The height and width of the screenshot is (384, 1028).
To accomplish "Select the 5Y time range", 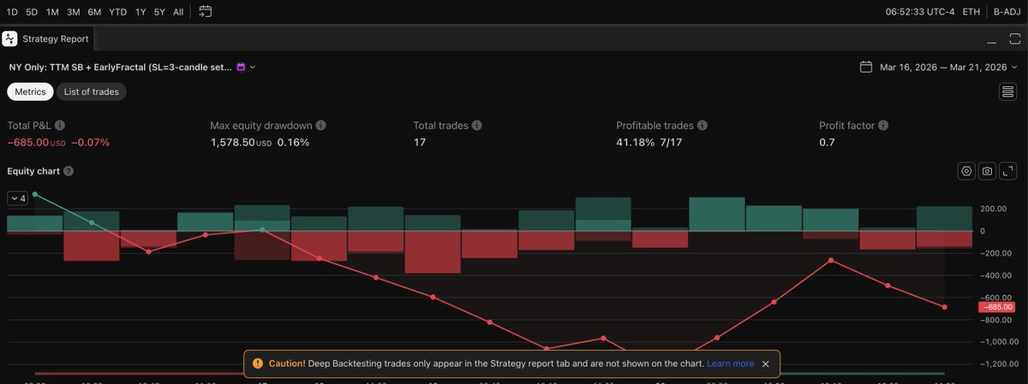I will point(159,12).
